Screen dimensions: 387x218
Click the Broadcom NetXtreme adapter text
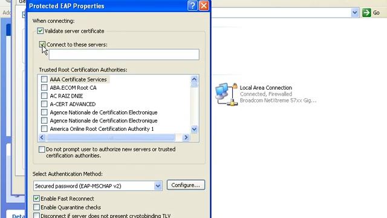pyautogui.click(x=278, y=101)
